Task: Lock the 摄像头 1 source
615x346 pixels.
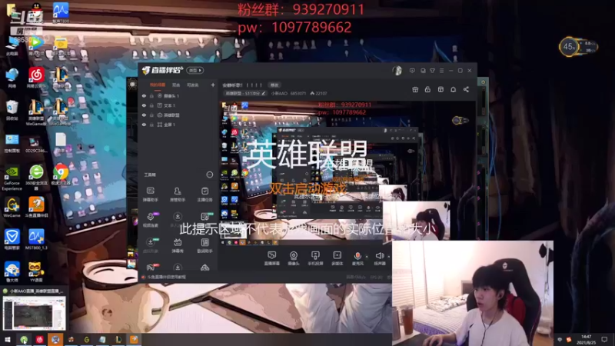Action: pos(151,95)
